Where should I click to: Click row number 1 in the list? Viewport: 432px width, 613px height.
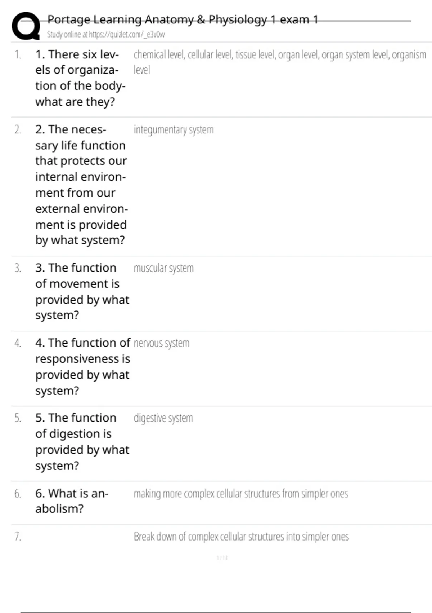coord(18,55)
